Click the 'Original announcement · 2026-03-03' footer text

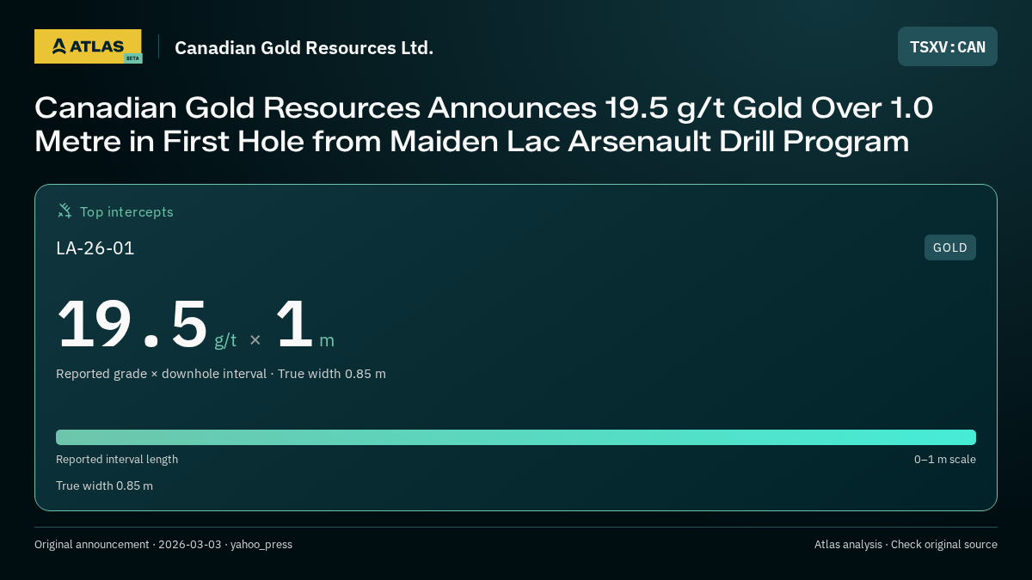click(127, 545)
